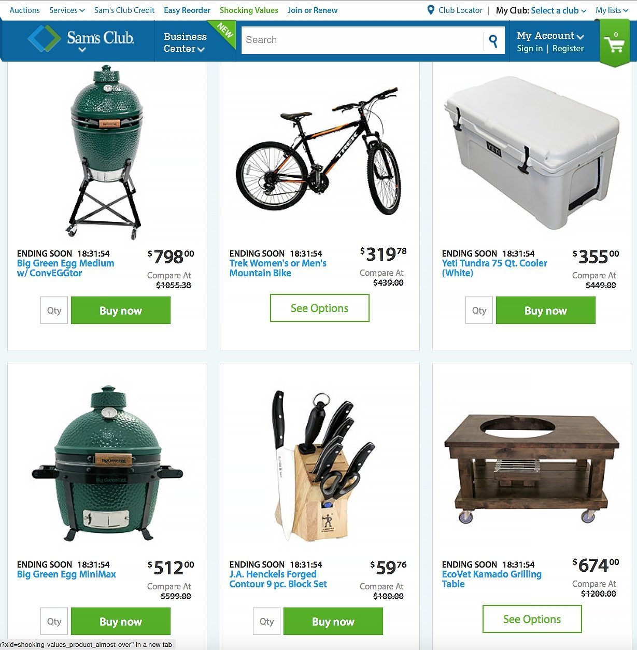Open the Trek mountain bike image

click(319, 151)
